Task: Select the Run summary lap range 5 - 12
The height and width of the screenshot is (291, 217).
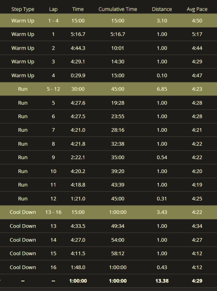Action: [x=53, y=89]
